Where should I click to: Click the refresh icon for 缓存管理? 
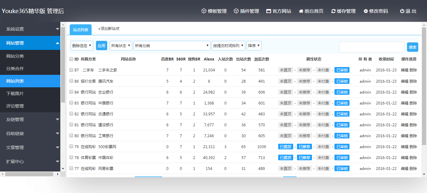tap(333, 11)
